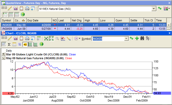
Task: Click the clipboard icon in Chart toolbar
Action: 21,38
